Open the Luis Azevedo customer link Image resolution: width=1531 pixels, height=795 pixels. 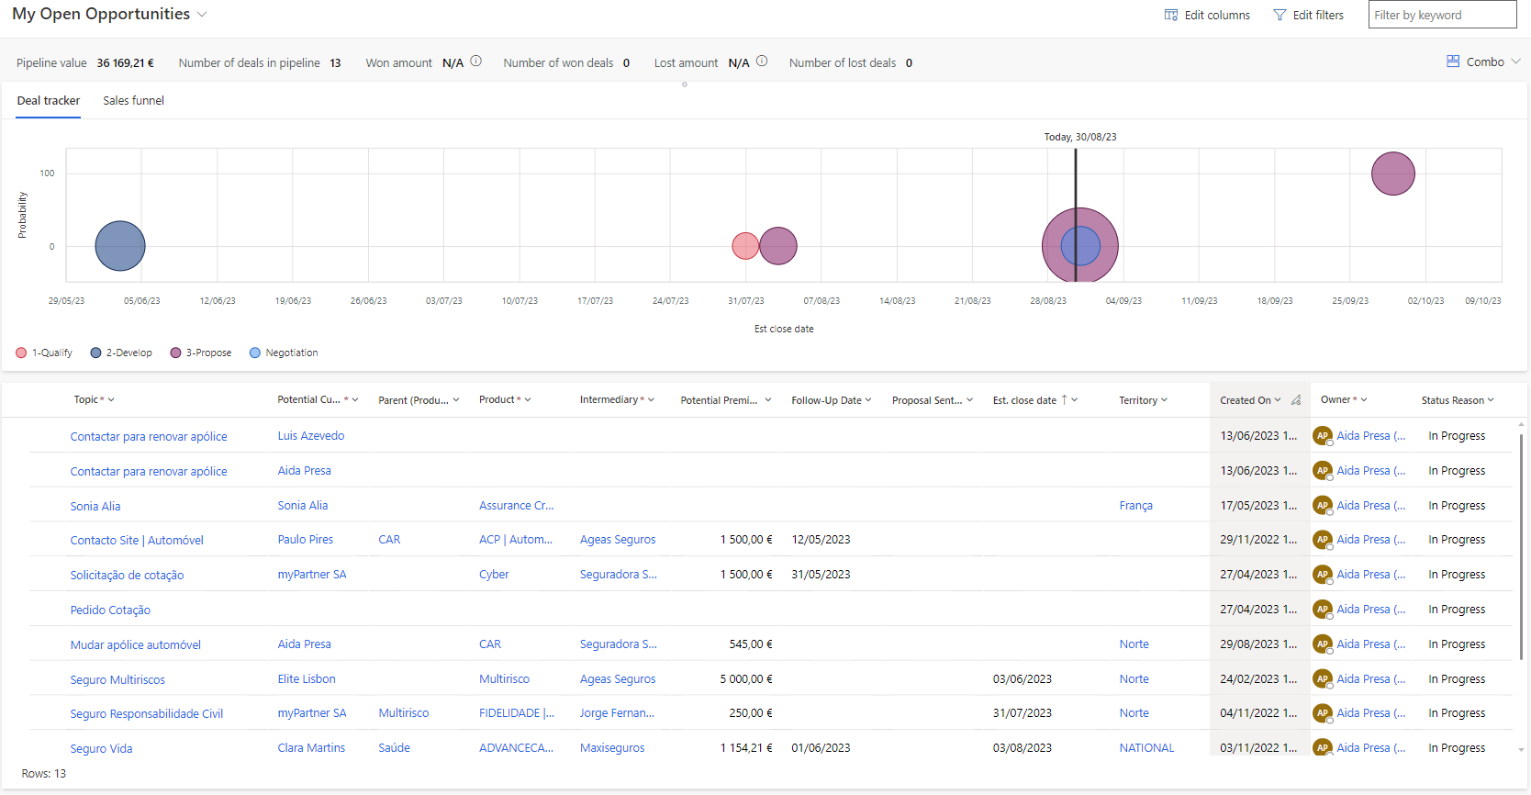311,436
